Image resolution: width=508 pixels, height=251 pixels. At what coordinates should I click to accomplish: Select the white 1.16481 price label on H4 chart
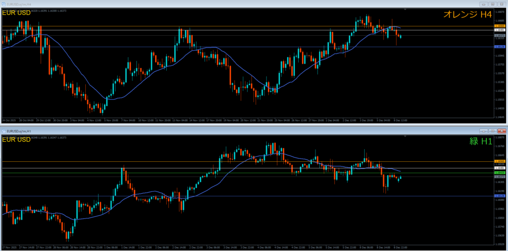click(x=499, y=30)
